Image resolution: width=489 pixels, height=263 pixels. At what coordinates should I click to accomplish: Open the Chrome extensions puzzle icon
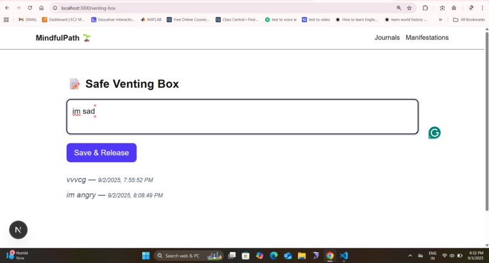(425, 8)
